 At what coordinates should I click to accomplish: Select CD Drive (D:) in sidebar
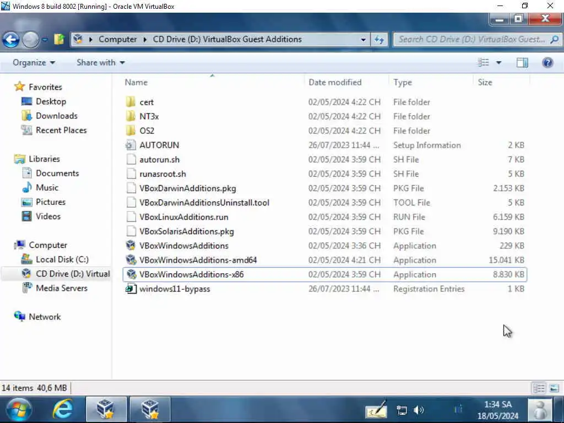pyautogui.click(x=66, y=274)
